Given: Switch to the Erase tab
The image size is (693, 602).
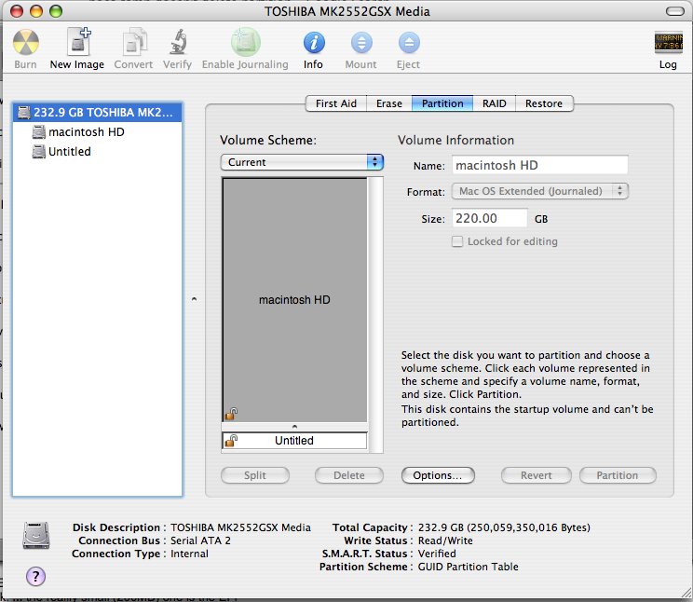Looking at the screenshot, I should point(389,103).
